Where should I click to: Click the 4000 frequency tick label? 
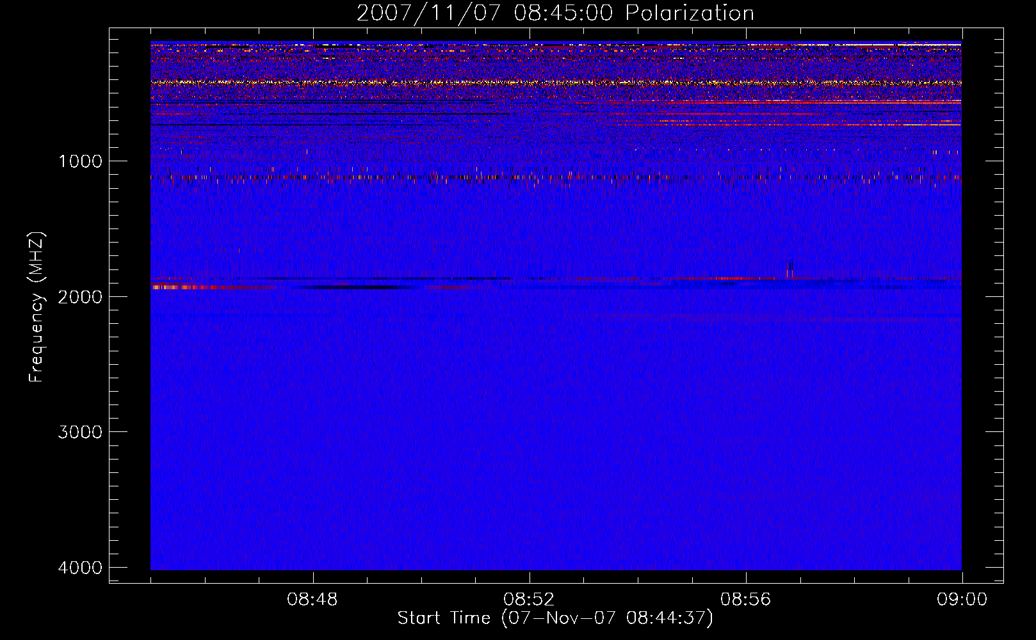tap(80, 568)
